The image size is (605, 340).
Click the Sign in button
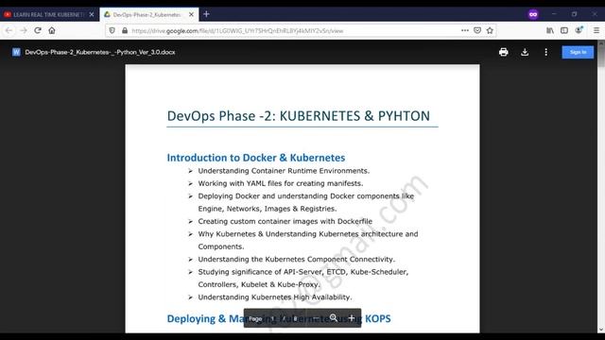pyautogui.click(x=578, y=52)
